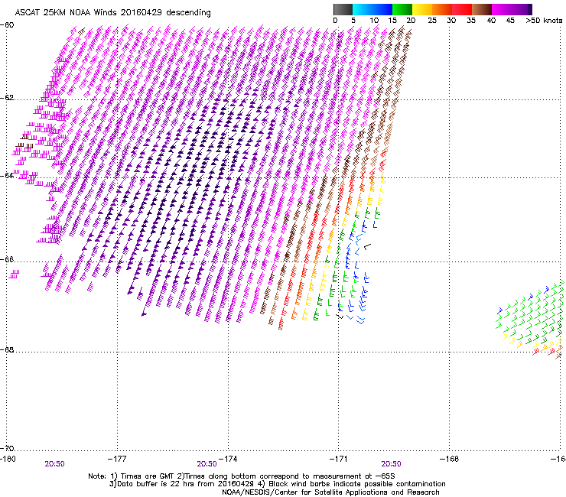This screenshot has width=566, height=497.
Task: Click the red 30–35 knots legend segment
Action: pyautogui.click(x=462, y=9)
